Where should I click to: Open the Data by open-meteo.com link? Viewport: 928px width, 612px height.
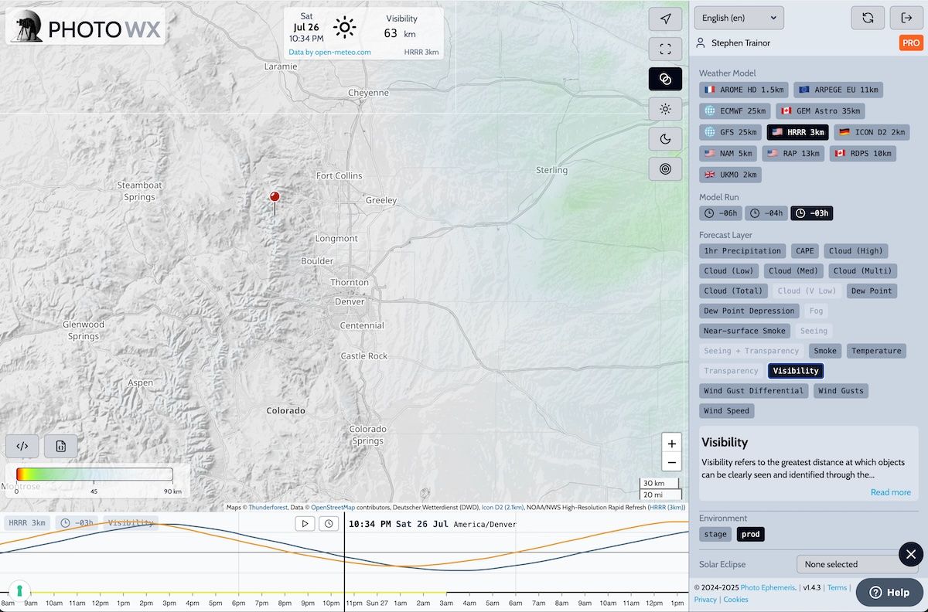tap(329, 53)
